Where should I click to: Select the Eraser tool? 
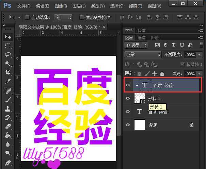tap(7, 126)
